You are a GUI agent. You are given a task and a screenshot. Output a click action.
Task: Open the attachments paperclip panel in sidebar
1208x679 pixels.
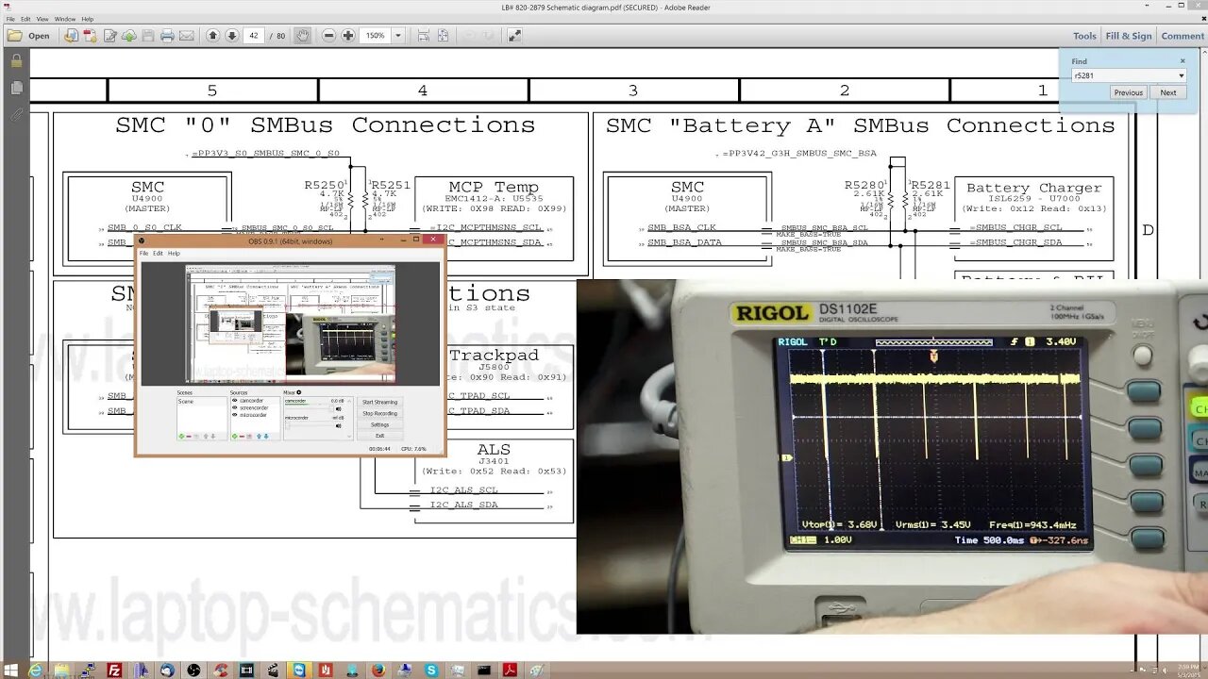[16, 115]
